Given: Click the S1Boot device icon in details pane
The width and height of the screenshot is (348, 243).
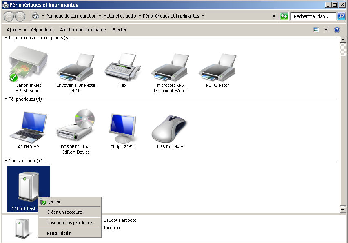Looking at the screenshot, I should [22, 228].
